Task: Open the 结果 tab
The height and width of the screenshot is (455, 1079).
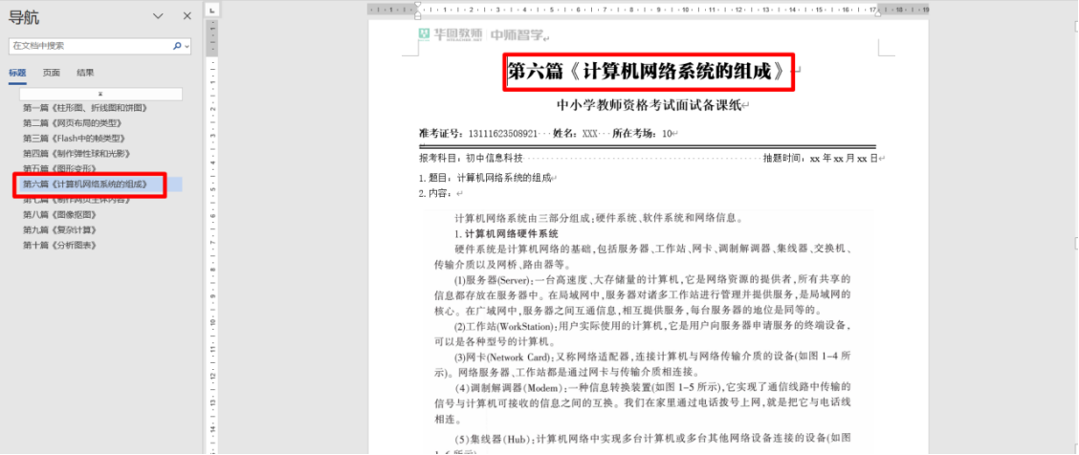Action: pyautogui.click(x=85, y=73)
